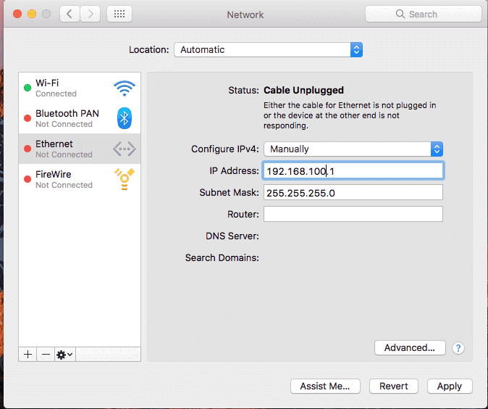Viewport: 488px width, 409px height.
Task: Open Advanced network settings
Action: [410, 347]
